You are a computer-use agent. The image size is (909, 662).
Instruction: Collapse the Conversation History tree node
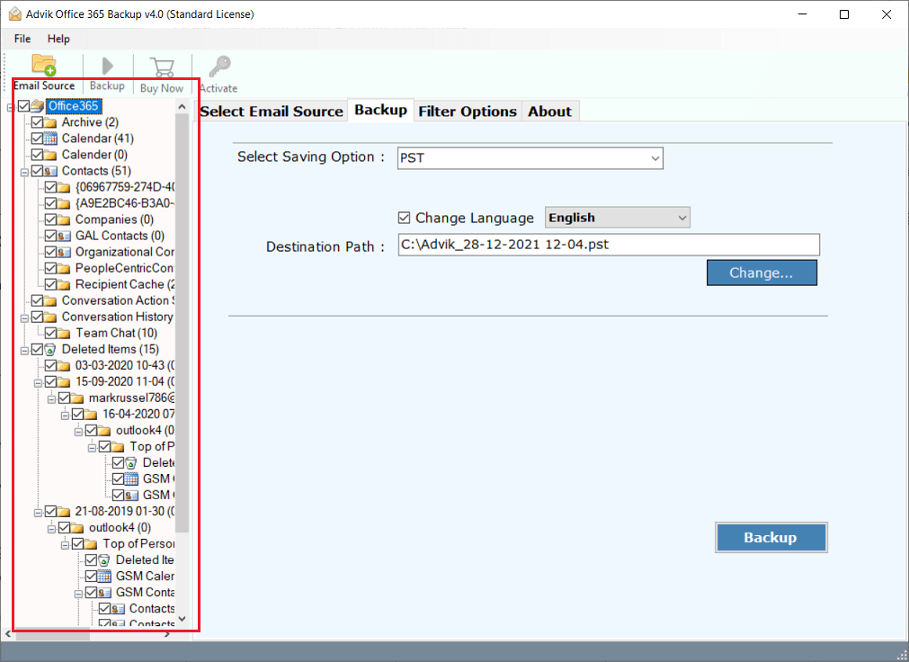coord(22,317)
